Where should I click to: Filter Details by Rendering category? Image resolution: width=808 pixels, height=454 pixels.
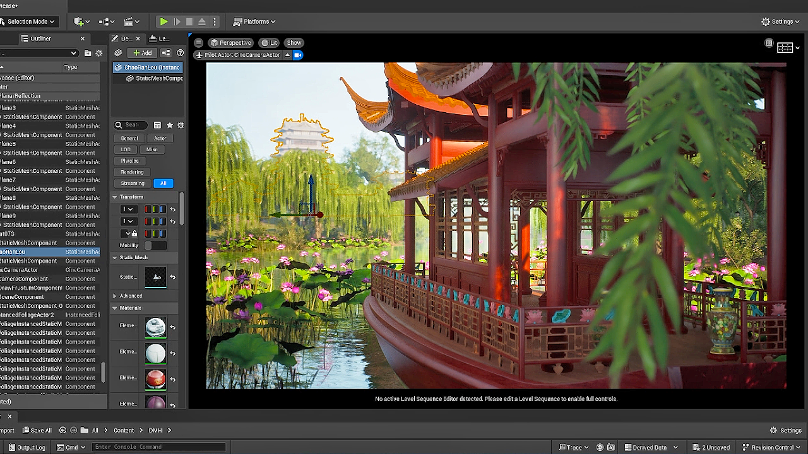click(132, 172)
